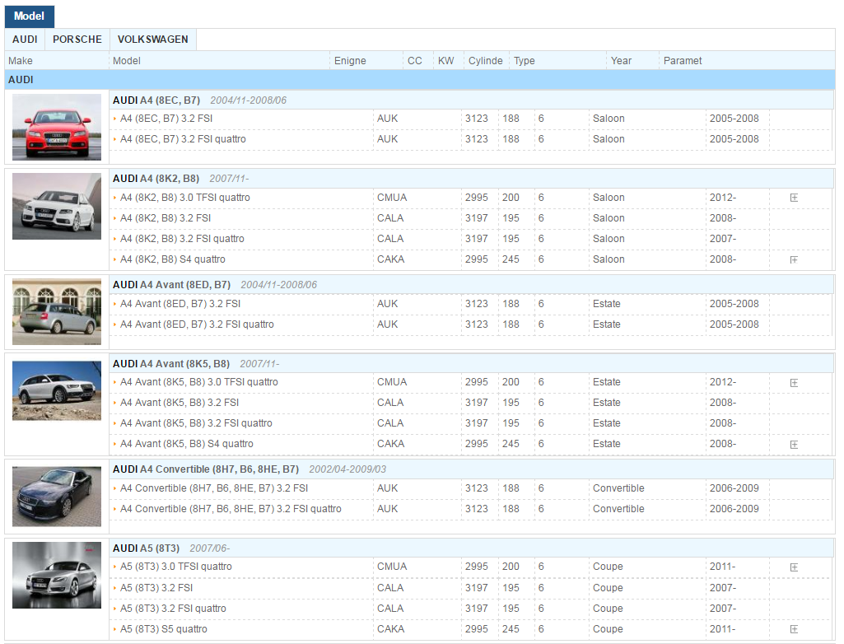Expand parameters for A4 Avant (8K5, B8) S4 quattro

(x=794, y=444)
